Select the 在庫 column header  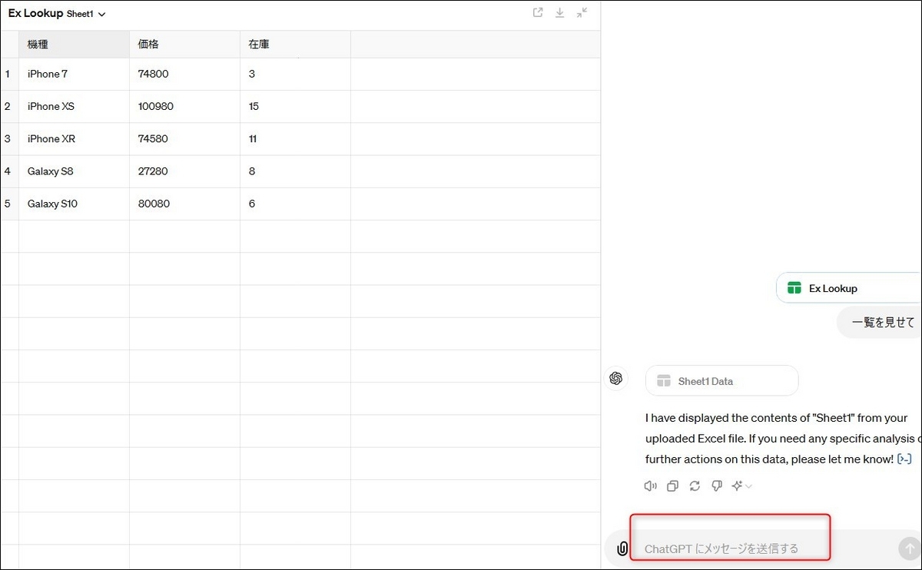click(x=295, y=45)
